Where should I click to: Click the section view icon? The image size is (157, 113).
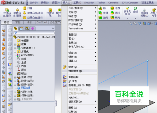point(144,23)
